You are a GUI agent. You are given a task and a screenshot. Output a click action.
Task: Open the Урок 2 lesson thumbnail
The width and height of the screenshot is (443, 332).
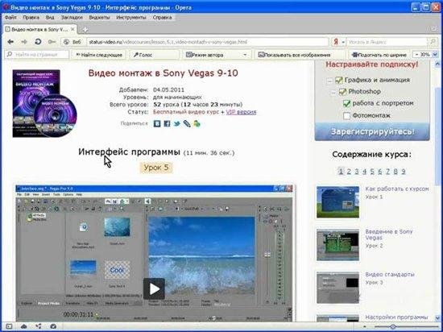(338, 245)
